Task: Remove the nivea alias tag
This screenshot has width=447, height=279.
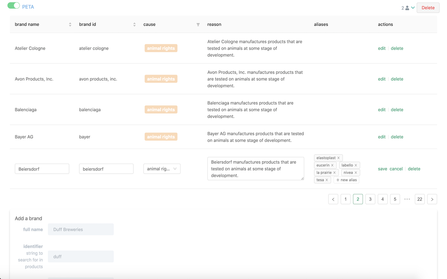Action: tap(356, 173)
